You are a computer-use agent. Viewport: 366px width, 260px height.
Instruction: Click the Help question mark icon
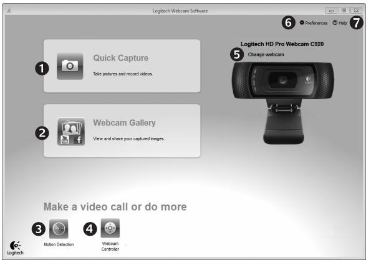pos(335,22)
